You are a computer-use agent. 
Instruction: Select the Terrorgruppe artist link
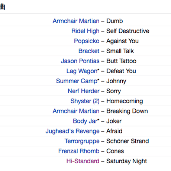tap(82, 141)
